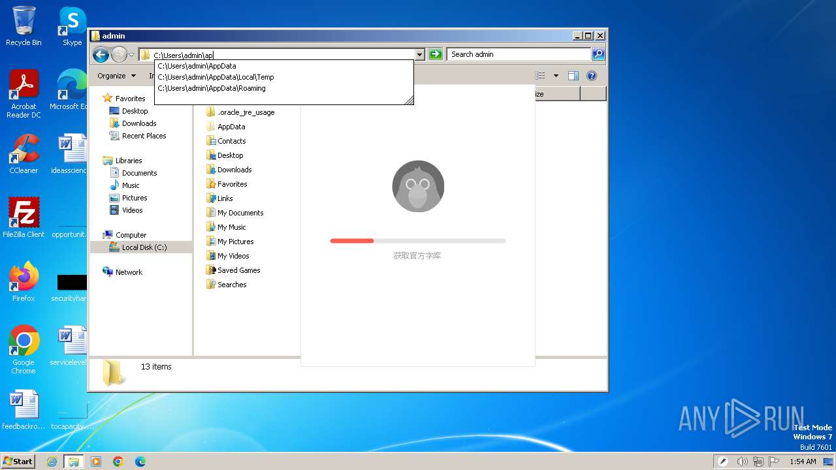The height and width of the screenshot is (470, 836).
Task: Open Microsoft Edge from the taskbar
Action: pyautogui.click(x=140, y=462)
